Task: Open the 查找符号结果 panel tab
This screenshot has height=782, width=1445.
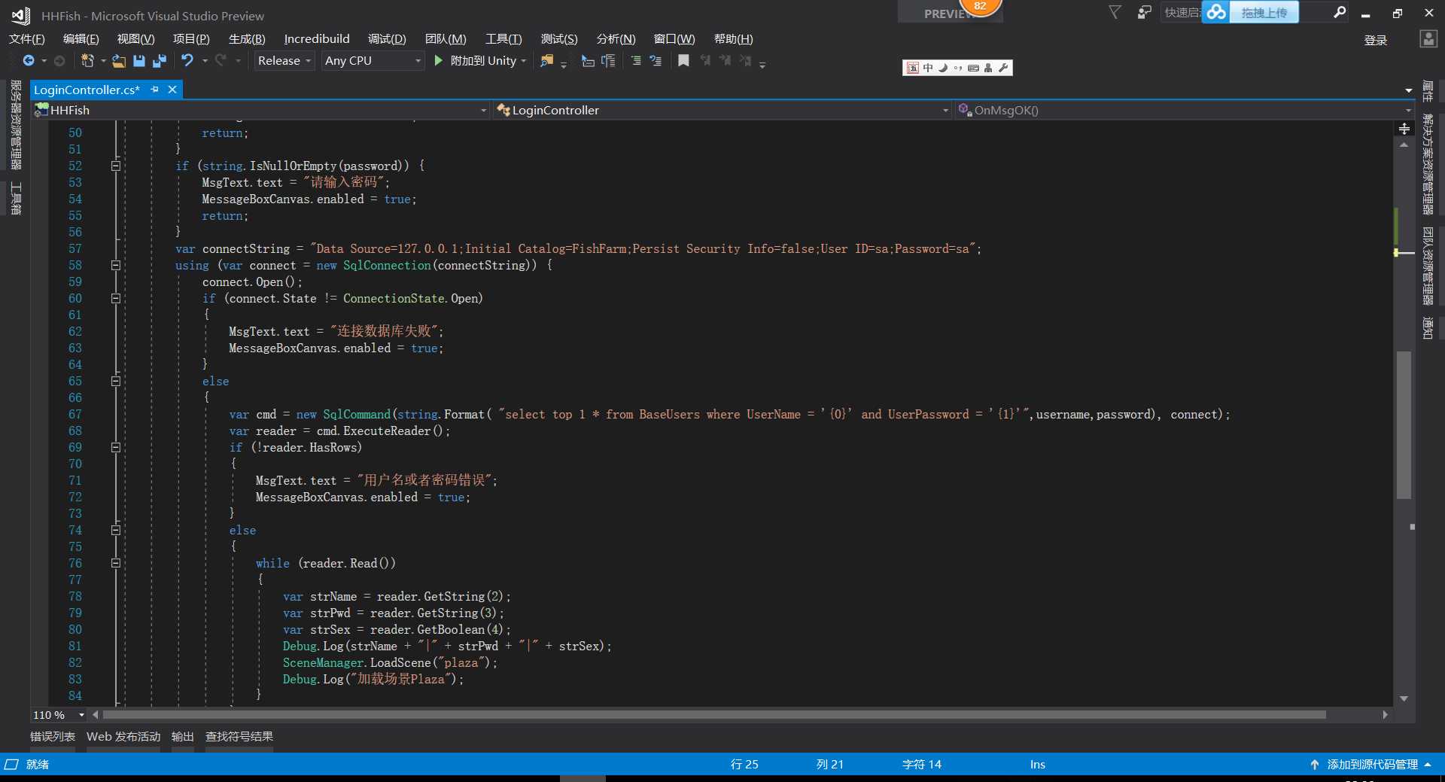Action: (x=239, y=737)
